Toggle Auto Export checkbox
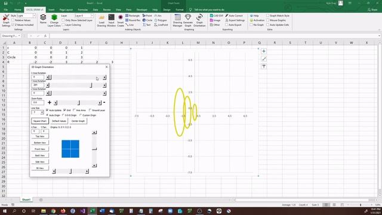The height and width of the screenshot is (215, 382). [x=227, y=25]
